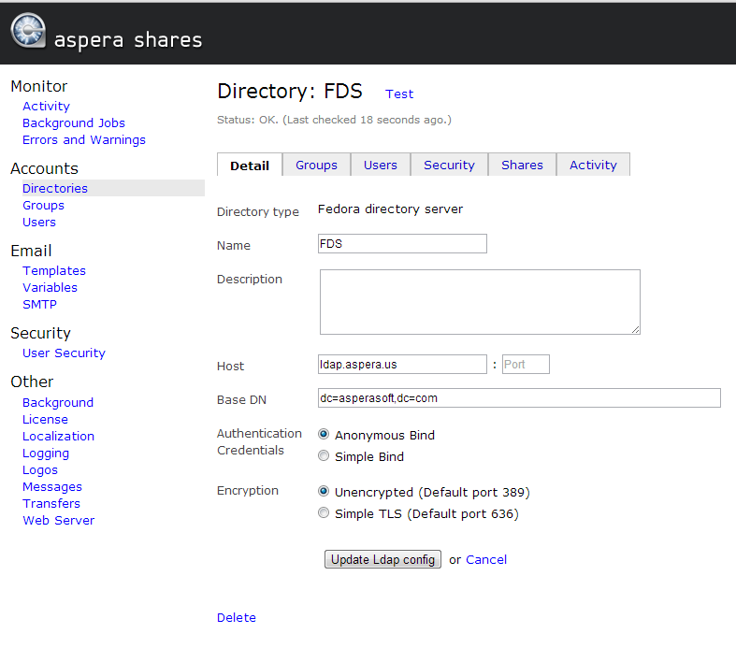Open License page

(x=45, y=420)
